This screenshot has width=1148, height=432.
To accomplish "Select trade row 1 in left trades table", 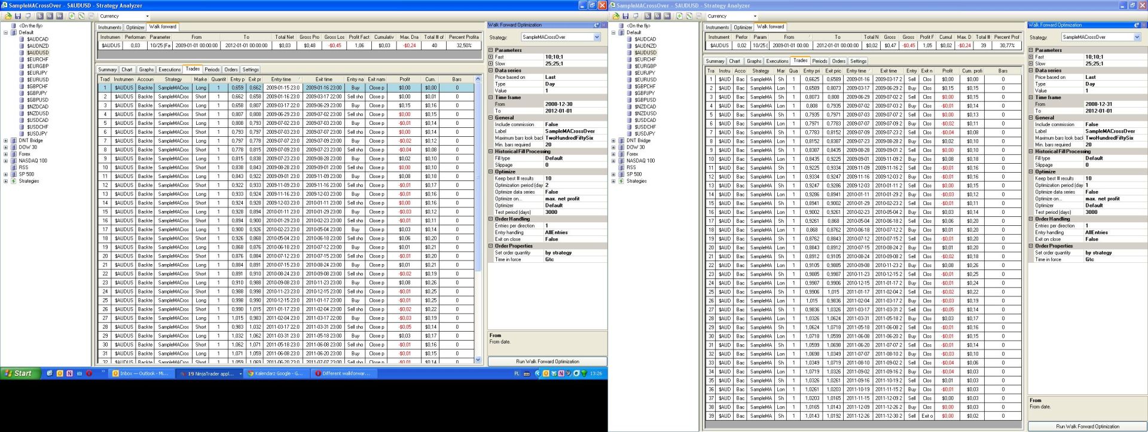I will [x=286, y=87].
